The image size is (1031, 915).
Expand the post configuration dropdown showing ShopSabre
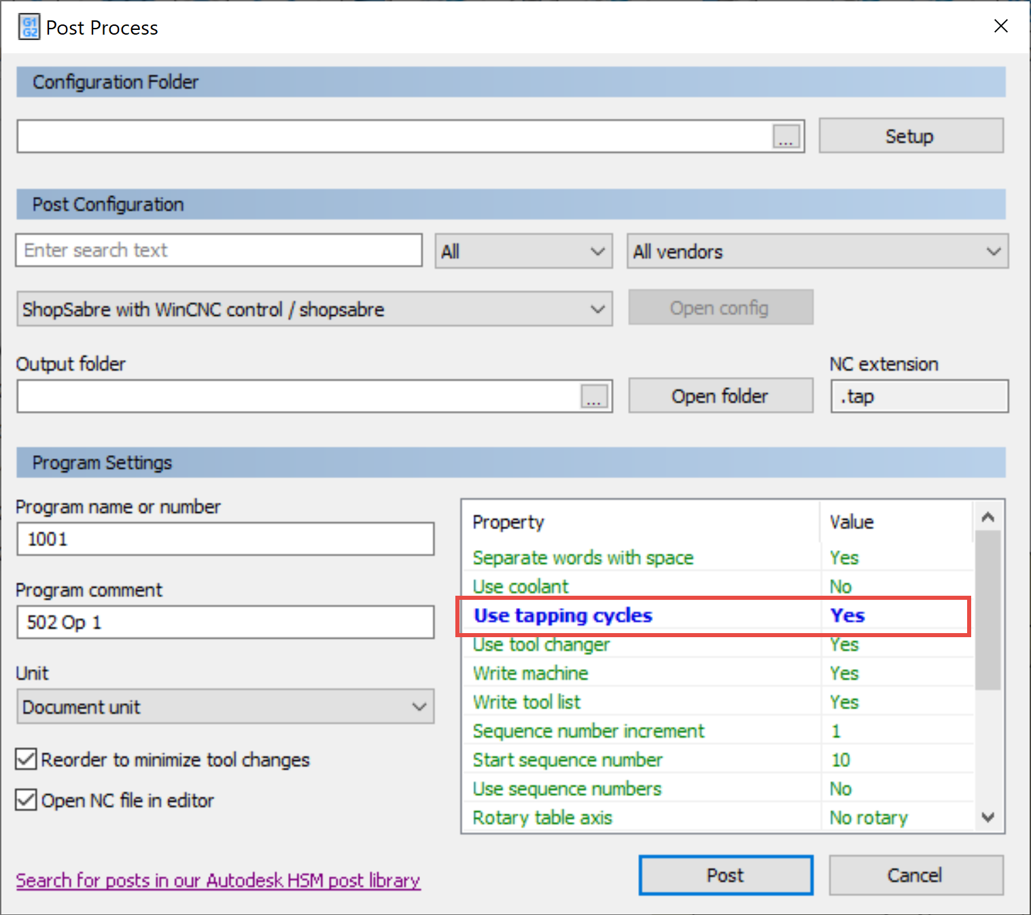pyautogui.click(x=597, y=308)
